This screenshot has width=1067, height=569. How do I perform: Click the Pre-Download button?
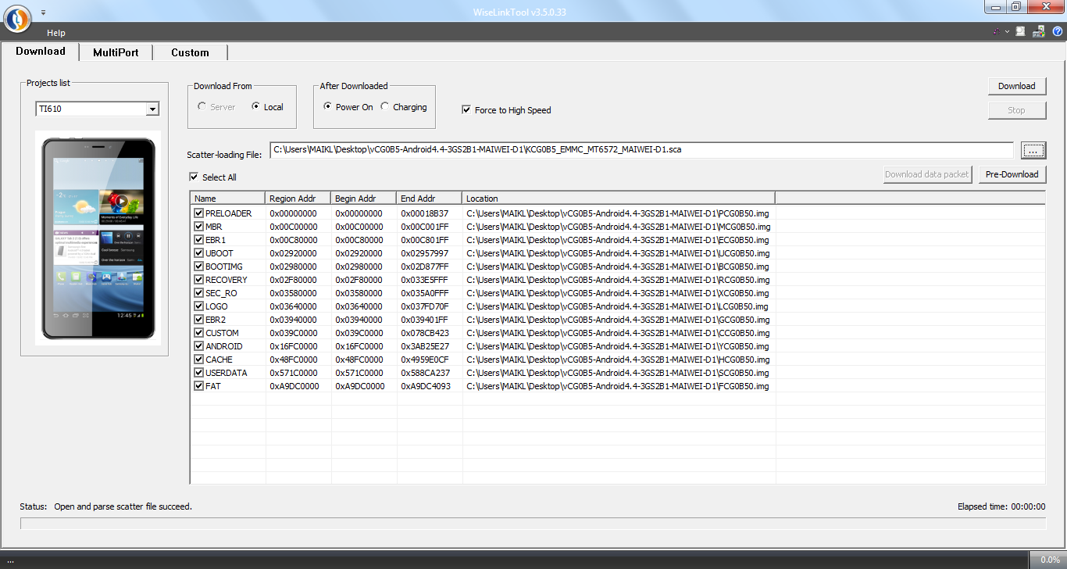coord(1012,174)
